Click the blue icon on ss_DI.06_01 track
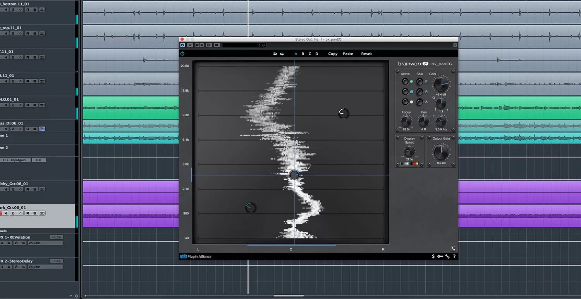581x299 pixels. point(42,129)
